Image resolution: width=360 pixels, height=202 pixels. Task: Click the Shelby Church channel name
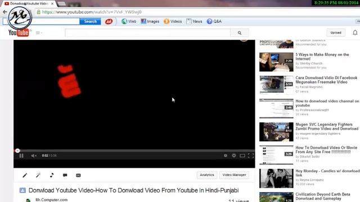[311, 63]
